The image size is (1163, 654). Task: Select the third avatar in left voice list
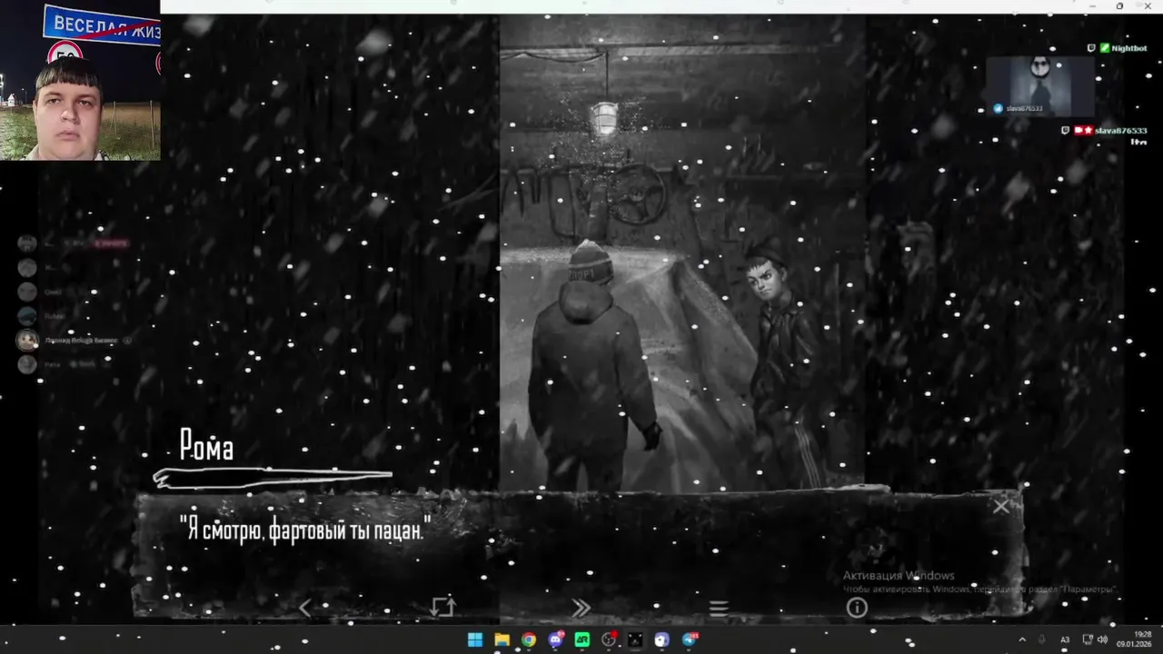(x=27, y=292)
